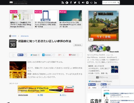Click the Facebook Like button in share bar
The image size is (134, 103).
[x=20, y=55]
